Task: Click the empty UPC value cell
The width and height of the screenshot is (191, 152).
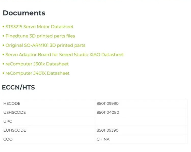Action: click(x=141, y=121)
